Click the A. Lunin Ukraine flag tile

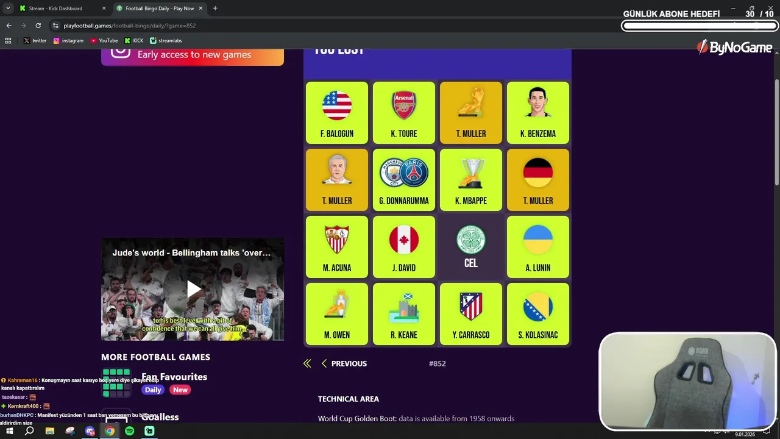click(x=538, y=247)
